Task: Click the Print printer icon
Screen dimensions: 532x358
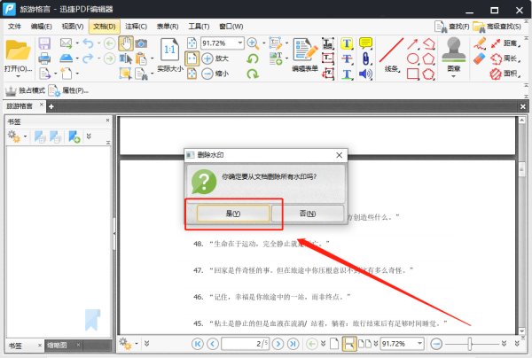Action: click(x=44, y=58)
